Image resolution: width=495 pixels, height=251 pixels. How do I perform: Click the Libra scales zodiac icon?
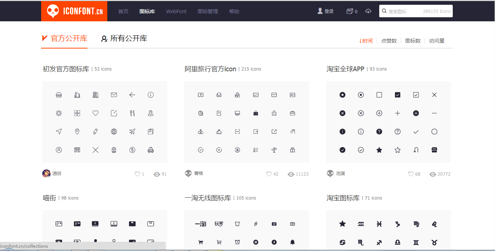tap(398, 242)
